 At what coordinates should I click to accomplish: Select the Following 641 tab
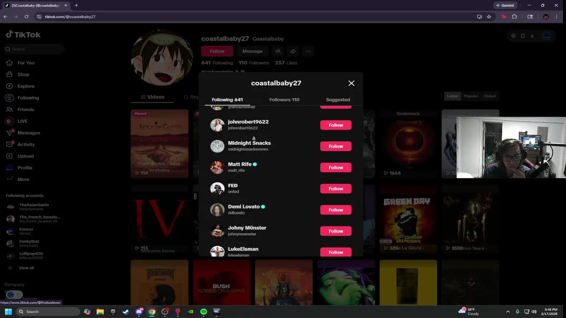coord(227,100)
